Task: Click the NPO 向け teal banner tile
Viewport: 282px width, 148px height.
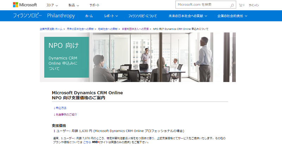Action: click(67, 57)
